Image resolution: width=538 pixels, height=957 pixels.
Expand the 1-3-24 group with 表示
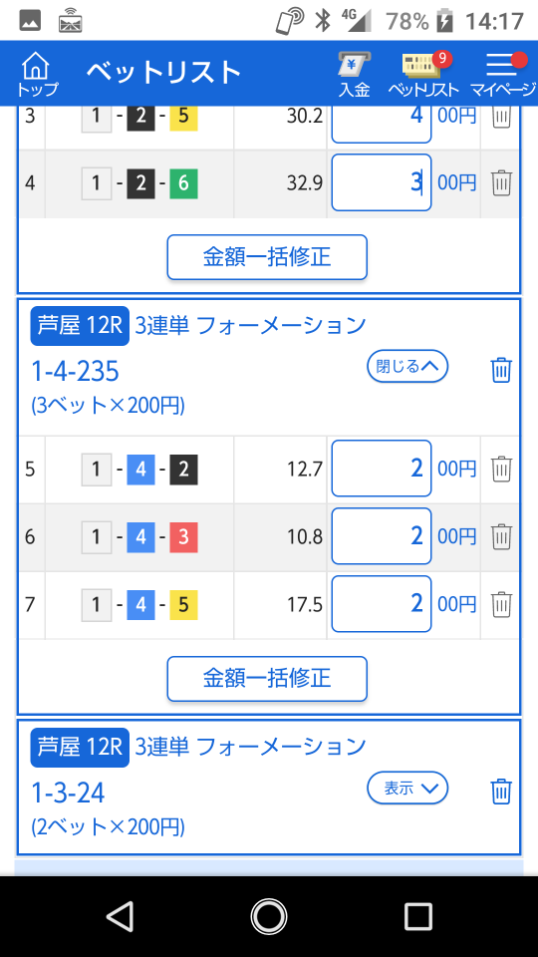[407, 788]
